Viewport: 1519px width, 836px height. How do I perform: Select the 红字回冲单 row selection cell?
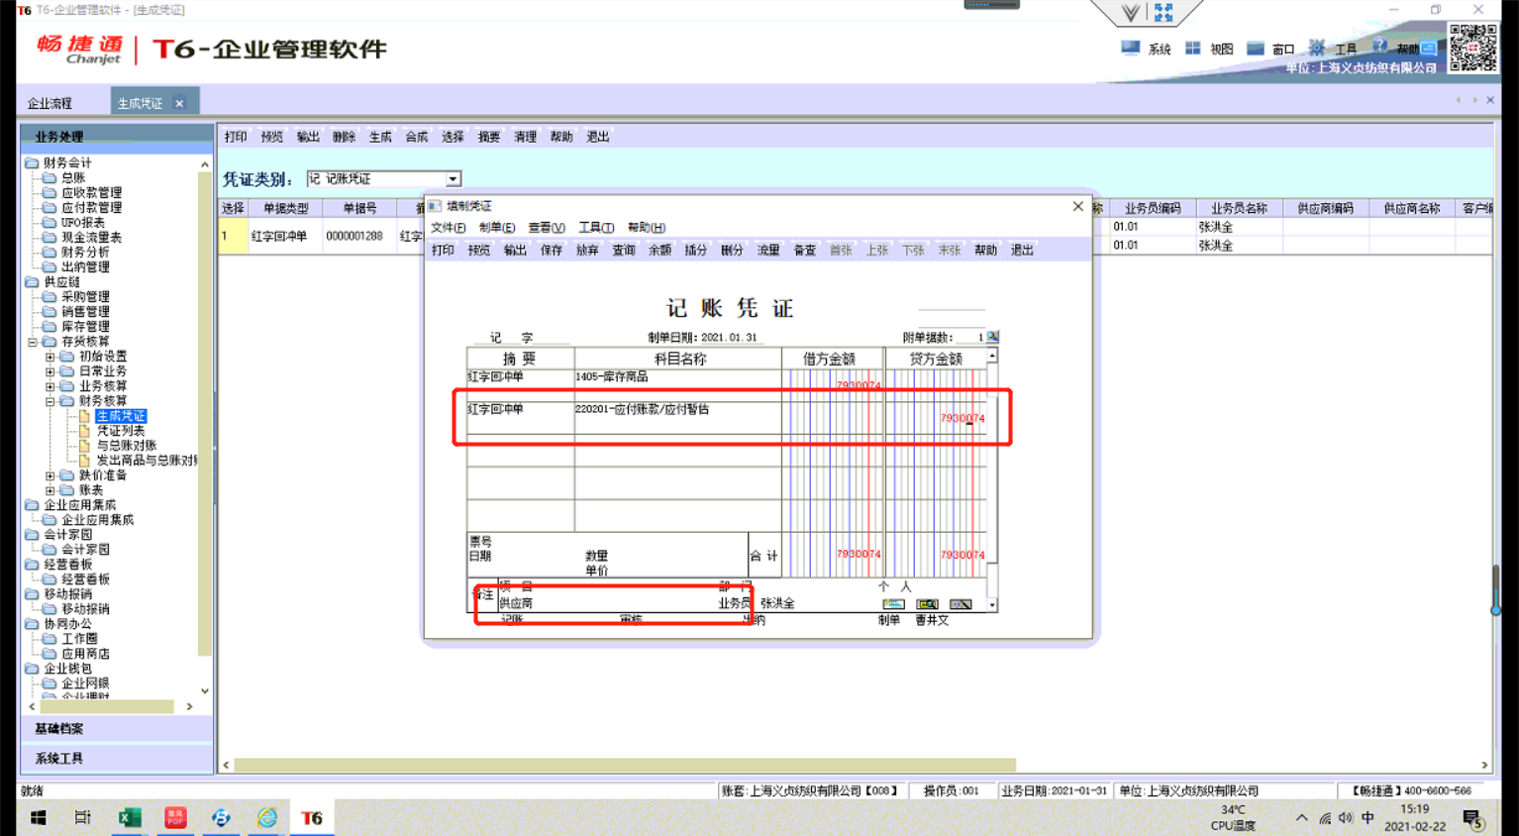(233, 237)
